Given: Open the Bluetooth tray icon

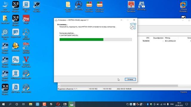Looking at the screenshot, I should coord(148,104).
